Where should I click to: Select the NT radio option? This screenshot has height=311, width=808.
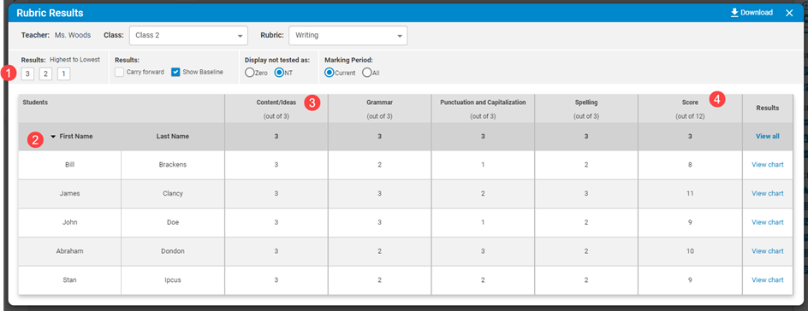[279, 73]
